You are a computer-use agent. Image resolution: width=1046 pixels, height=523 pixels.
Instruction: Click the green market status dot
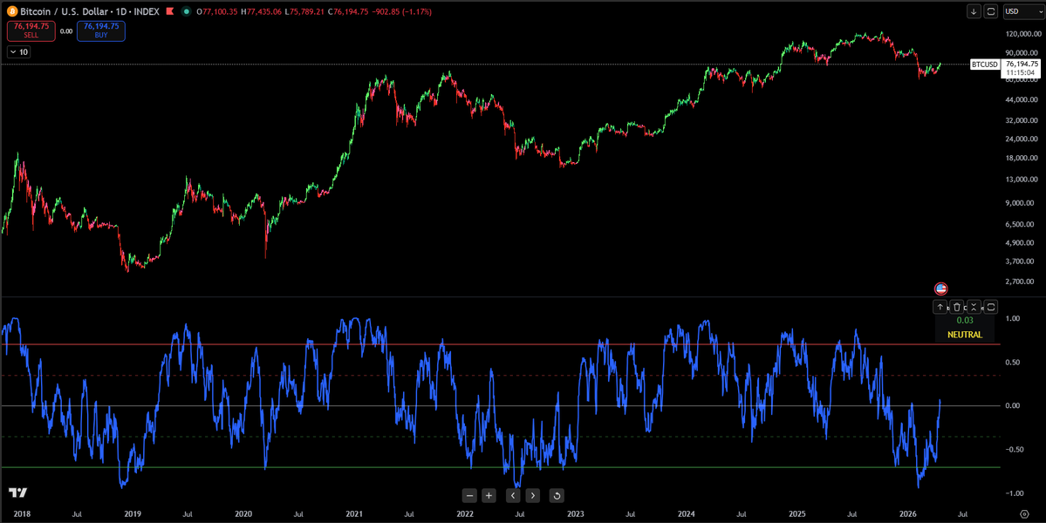[x=185, y=12]
